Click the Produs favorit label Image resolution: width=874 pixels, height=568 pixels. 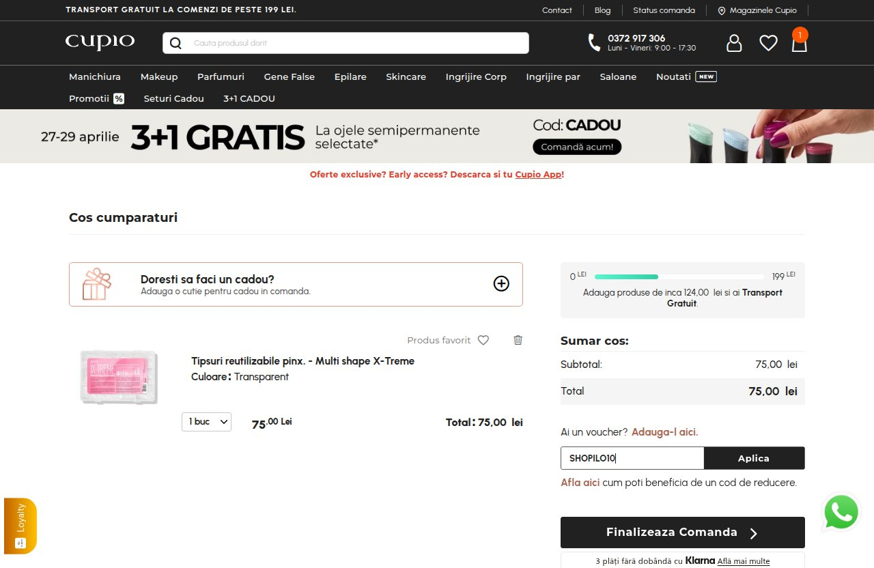pos(439,340)
